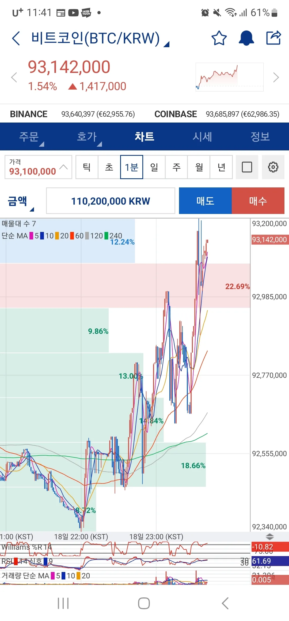Adjust the indicator panel resize handle
The width and height of the screenshot is (289, 621).
pos(269,537)
